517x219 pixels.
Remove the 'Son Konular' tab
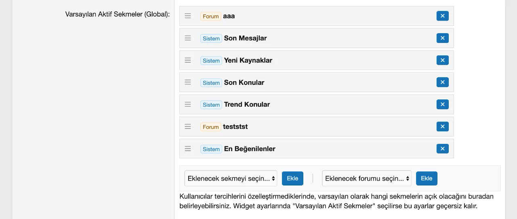442,82
